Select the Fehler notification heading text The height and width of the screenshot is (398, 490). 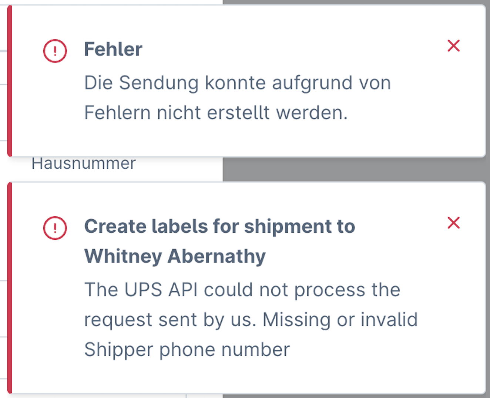tap(113, 49)
